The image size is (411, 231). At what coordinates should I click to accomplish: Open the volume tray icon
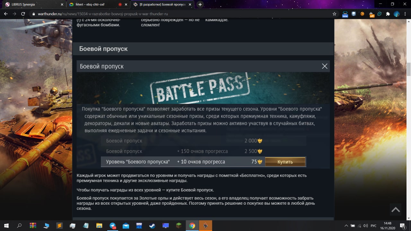click(x=365, y=226)
